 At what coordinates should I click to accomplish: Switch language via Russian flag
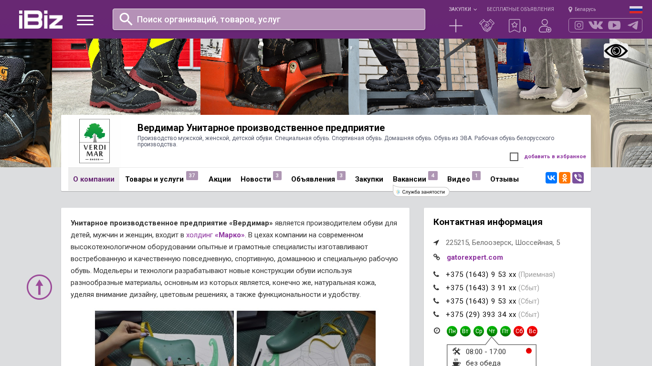click(636, 9)
